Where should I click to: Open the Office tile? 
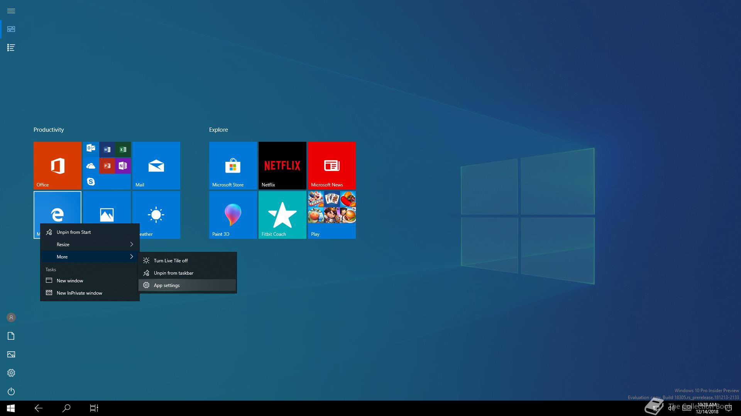tap(58, 166)
